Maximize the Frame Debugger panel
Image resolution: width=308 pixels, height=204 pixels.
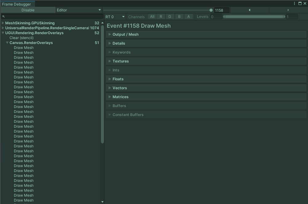300,3
